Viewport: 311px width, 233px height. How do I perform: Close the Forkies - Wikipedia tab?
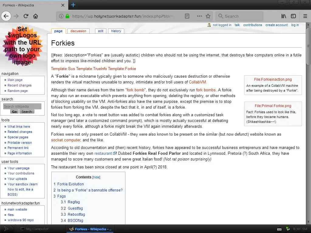pos(63,5)
